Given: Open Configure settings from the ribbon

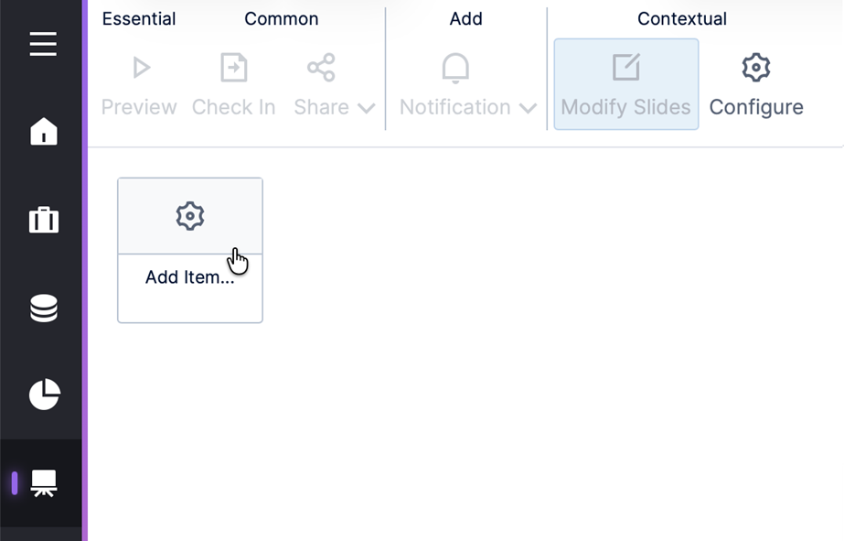Looking at the screenshot, I should pyautogui.click(x=756, y=84).
